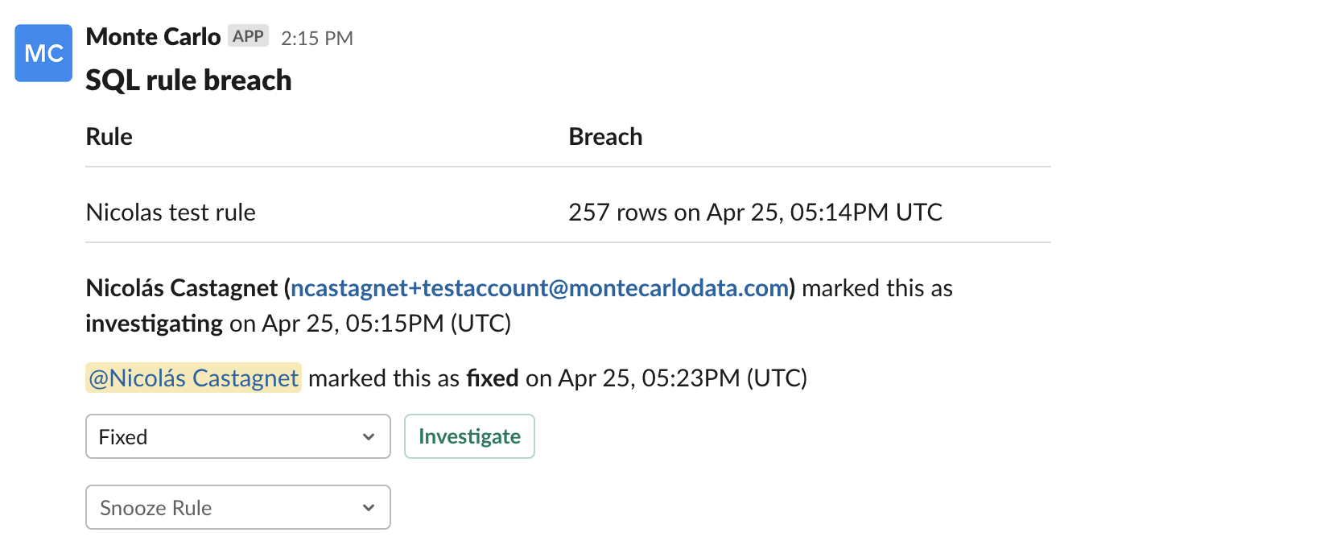1320x549 pixels.
Task: Click the Rule column header
Action: click(x=109, y=137)
